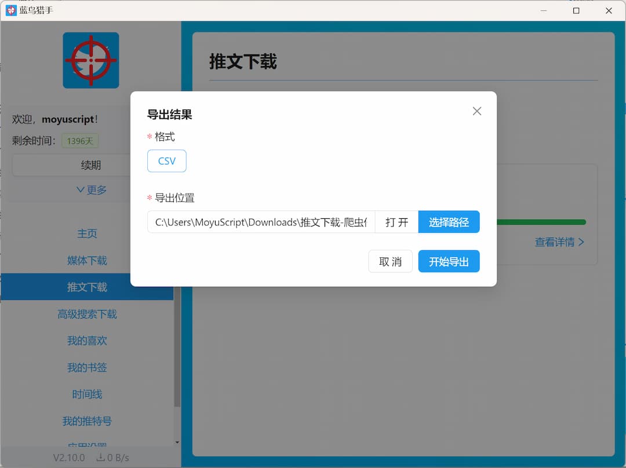Click the crosshair bluebird app logo
Image resolution: width=626 pixels, height=468 pixels.
90,60
